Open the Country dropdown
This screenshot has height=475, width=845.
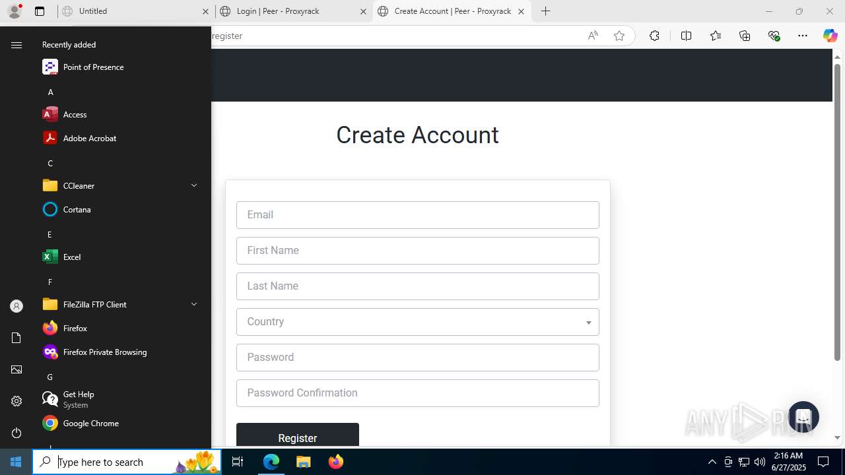pyautogui.click(x=418, y=322)
